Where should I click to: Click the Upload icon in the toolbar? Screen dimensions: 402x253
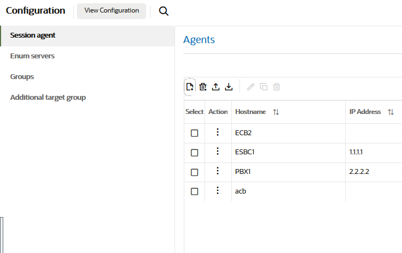[216, 87]
